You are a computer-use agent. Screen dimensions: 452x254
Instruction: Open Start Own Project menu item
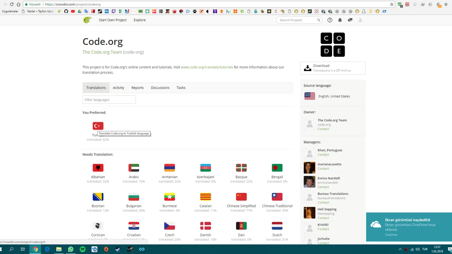[113, 20]
